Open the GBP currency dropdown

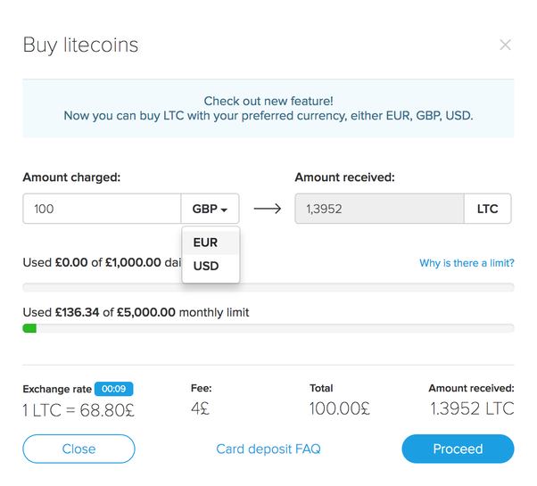pos(211,209)
